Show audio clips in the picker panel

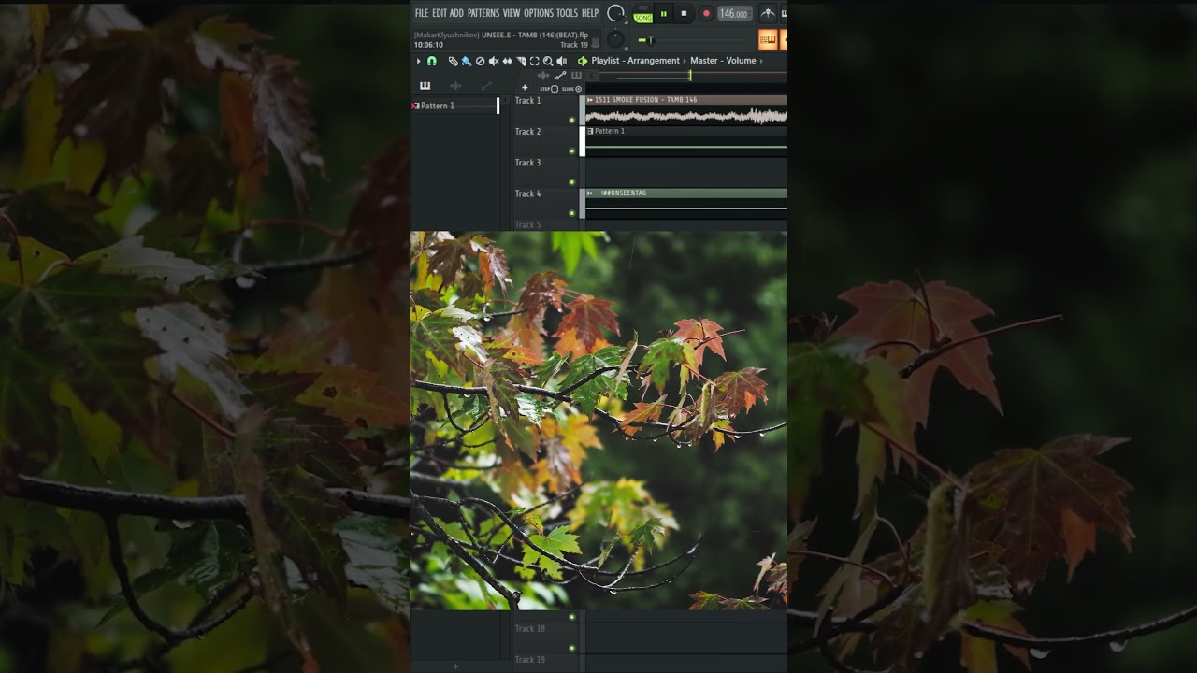(x=455, y=86)
